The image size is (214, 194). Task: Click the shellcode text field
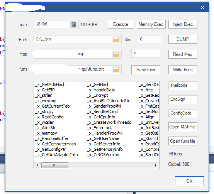point(183,86)
